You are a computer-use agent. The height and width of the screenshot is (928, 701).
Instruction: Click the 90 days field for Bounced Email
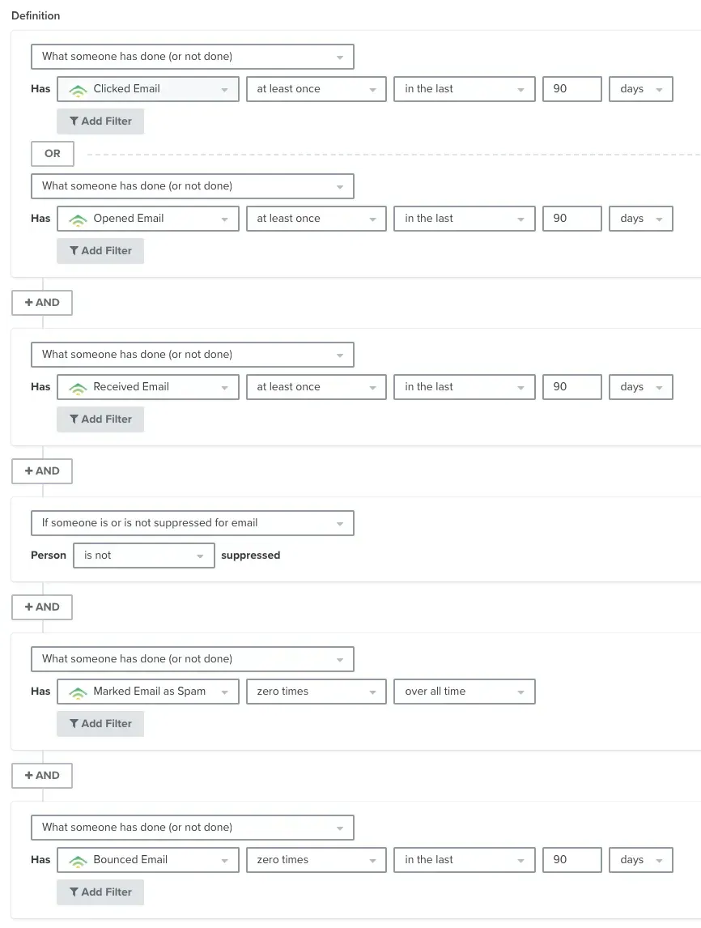[571, 860]
